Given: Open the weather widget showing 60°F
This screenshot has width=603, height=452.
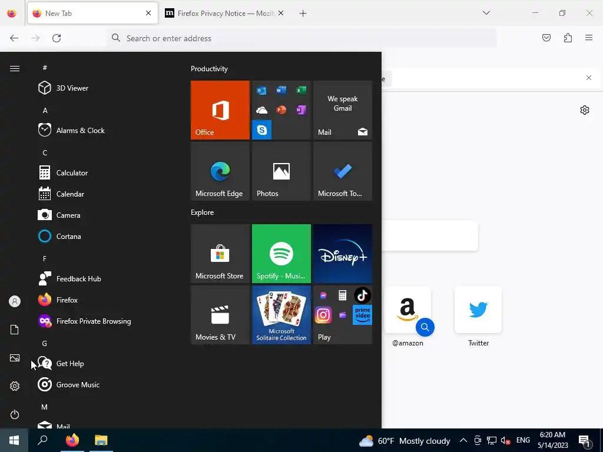Looking at the screenshot, I should (x=405, y=441).
